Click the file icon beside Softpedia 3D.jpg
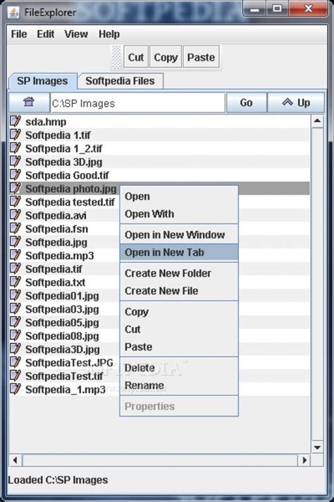Screen dimensions: 334x502 point(16,162)
